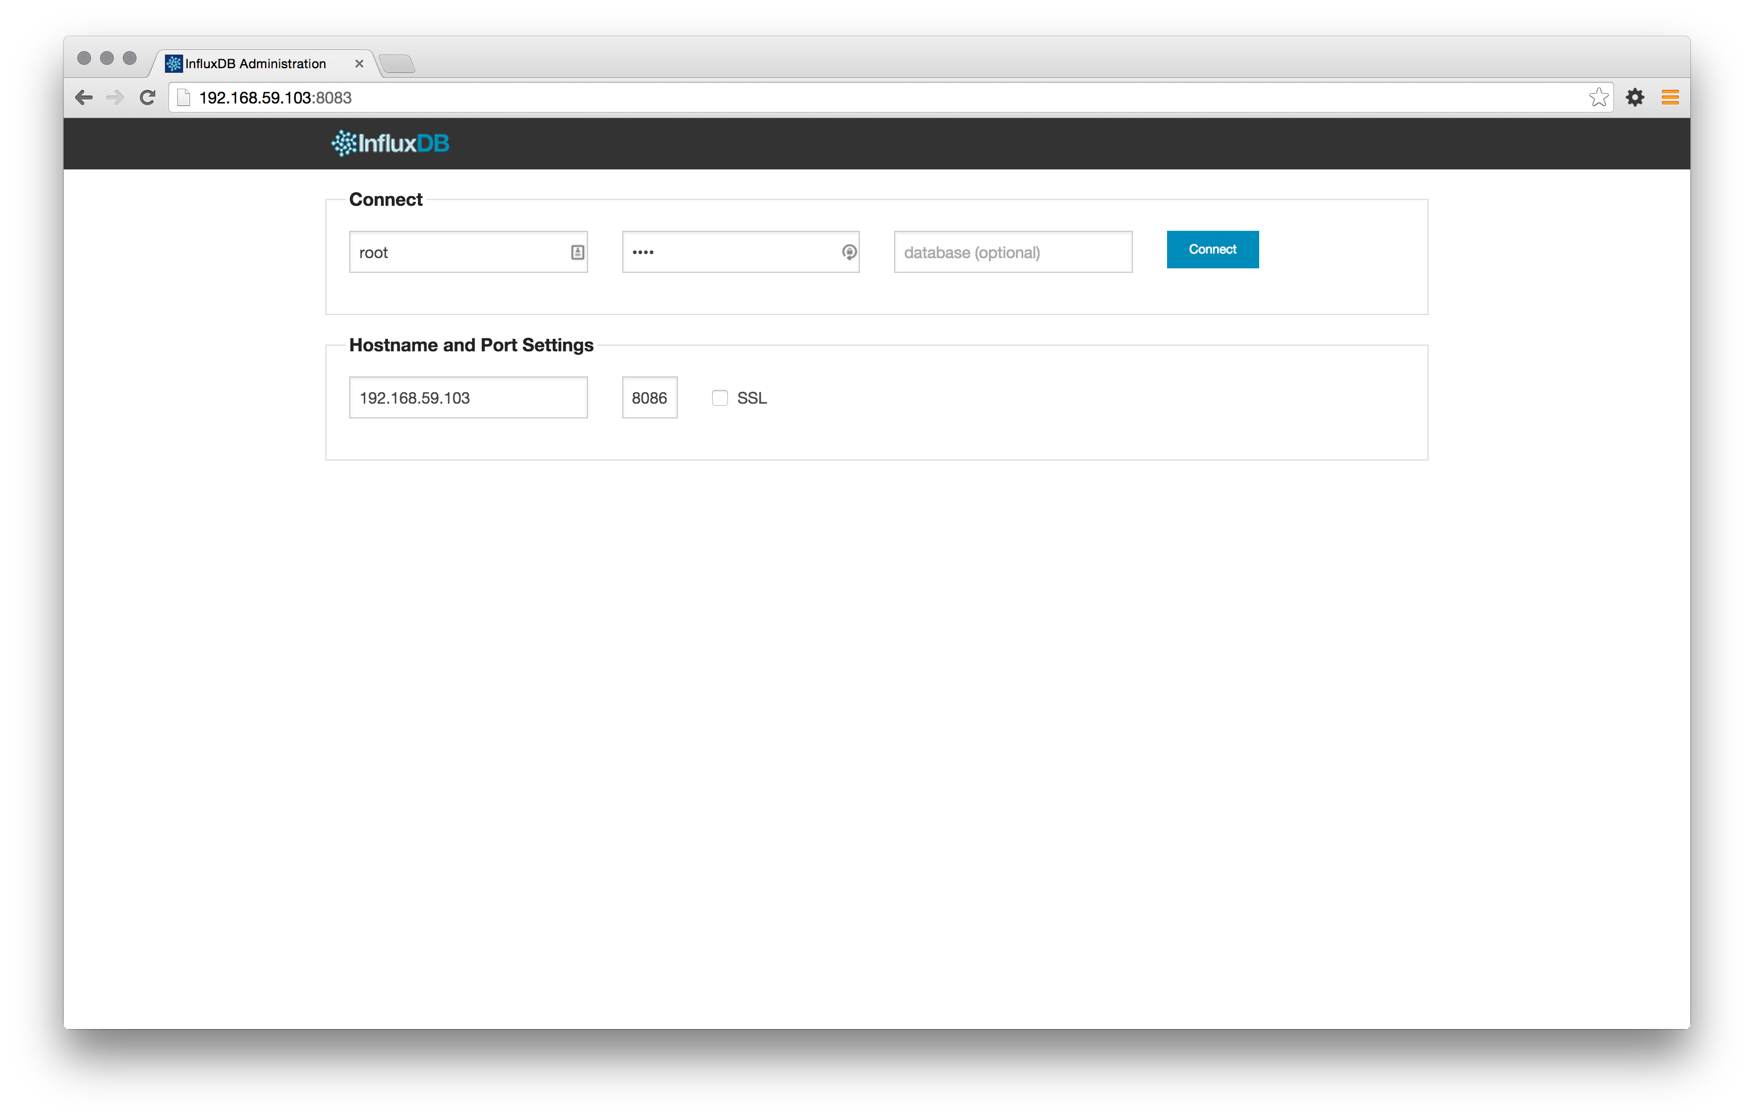1754x1120 pixels.
Task: Click the Connect section heading
Action: click(x=386, y=200)
